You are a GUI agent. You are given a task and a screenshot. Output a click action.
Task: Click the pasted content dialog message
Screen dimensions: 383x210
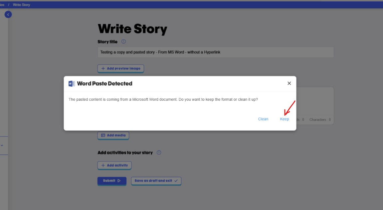coord(163,99)
